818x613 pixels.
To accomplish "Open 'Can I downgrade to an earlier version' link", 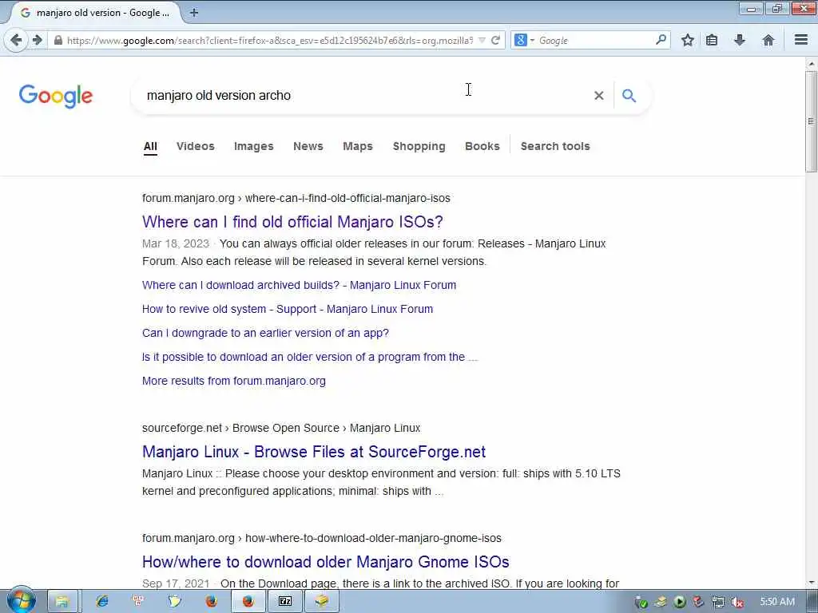I will coord(265,333).
